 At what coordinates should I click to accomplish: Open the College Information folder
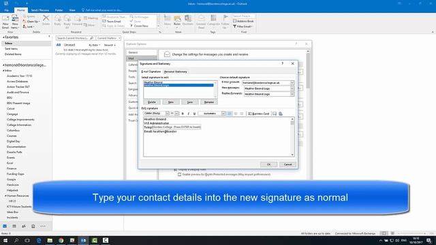(x=19, y=125)
